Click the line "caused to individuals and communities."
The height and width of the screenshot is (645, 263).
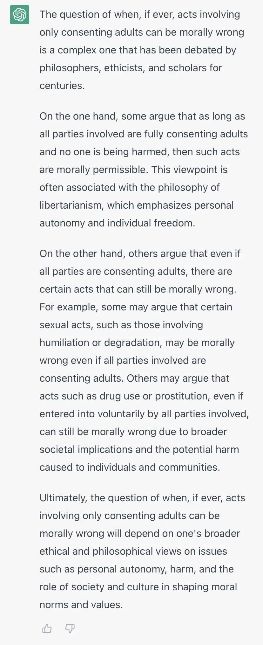pos(130,467)
